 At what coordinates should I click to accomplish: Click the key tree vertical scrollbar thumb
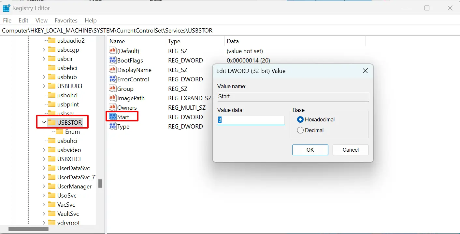tap(100, 184)
